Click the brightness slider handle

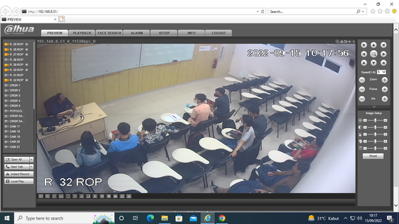pyautogui.click(x=375, y=120)
